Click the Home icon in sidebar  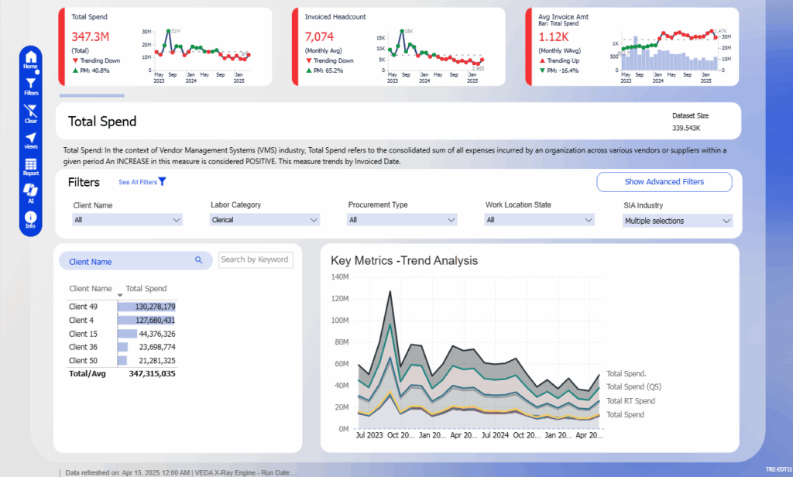30,59
